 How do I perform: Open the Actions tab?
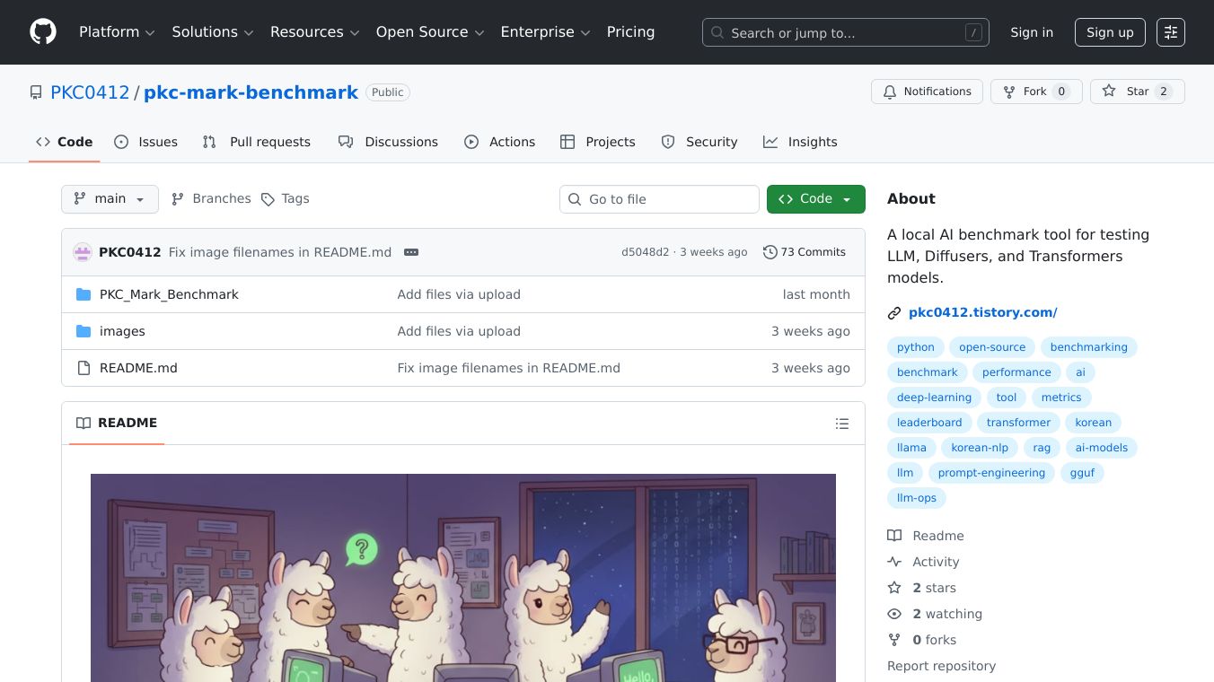pos(500,142)
